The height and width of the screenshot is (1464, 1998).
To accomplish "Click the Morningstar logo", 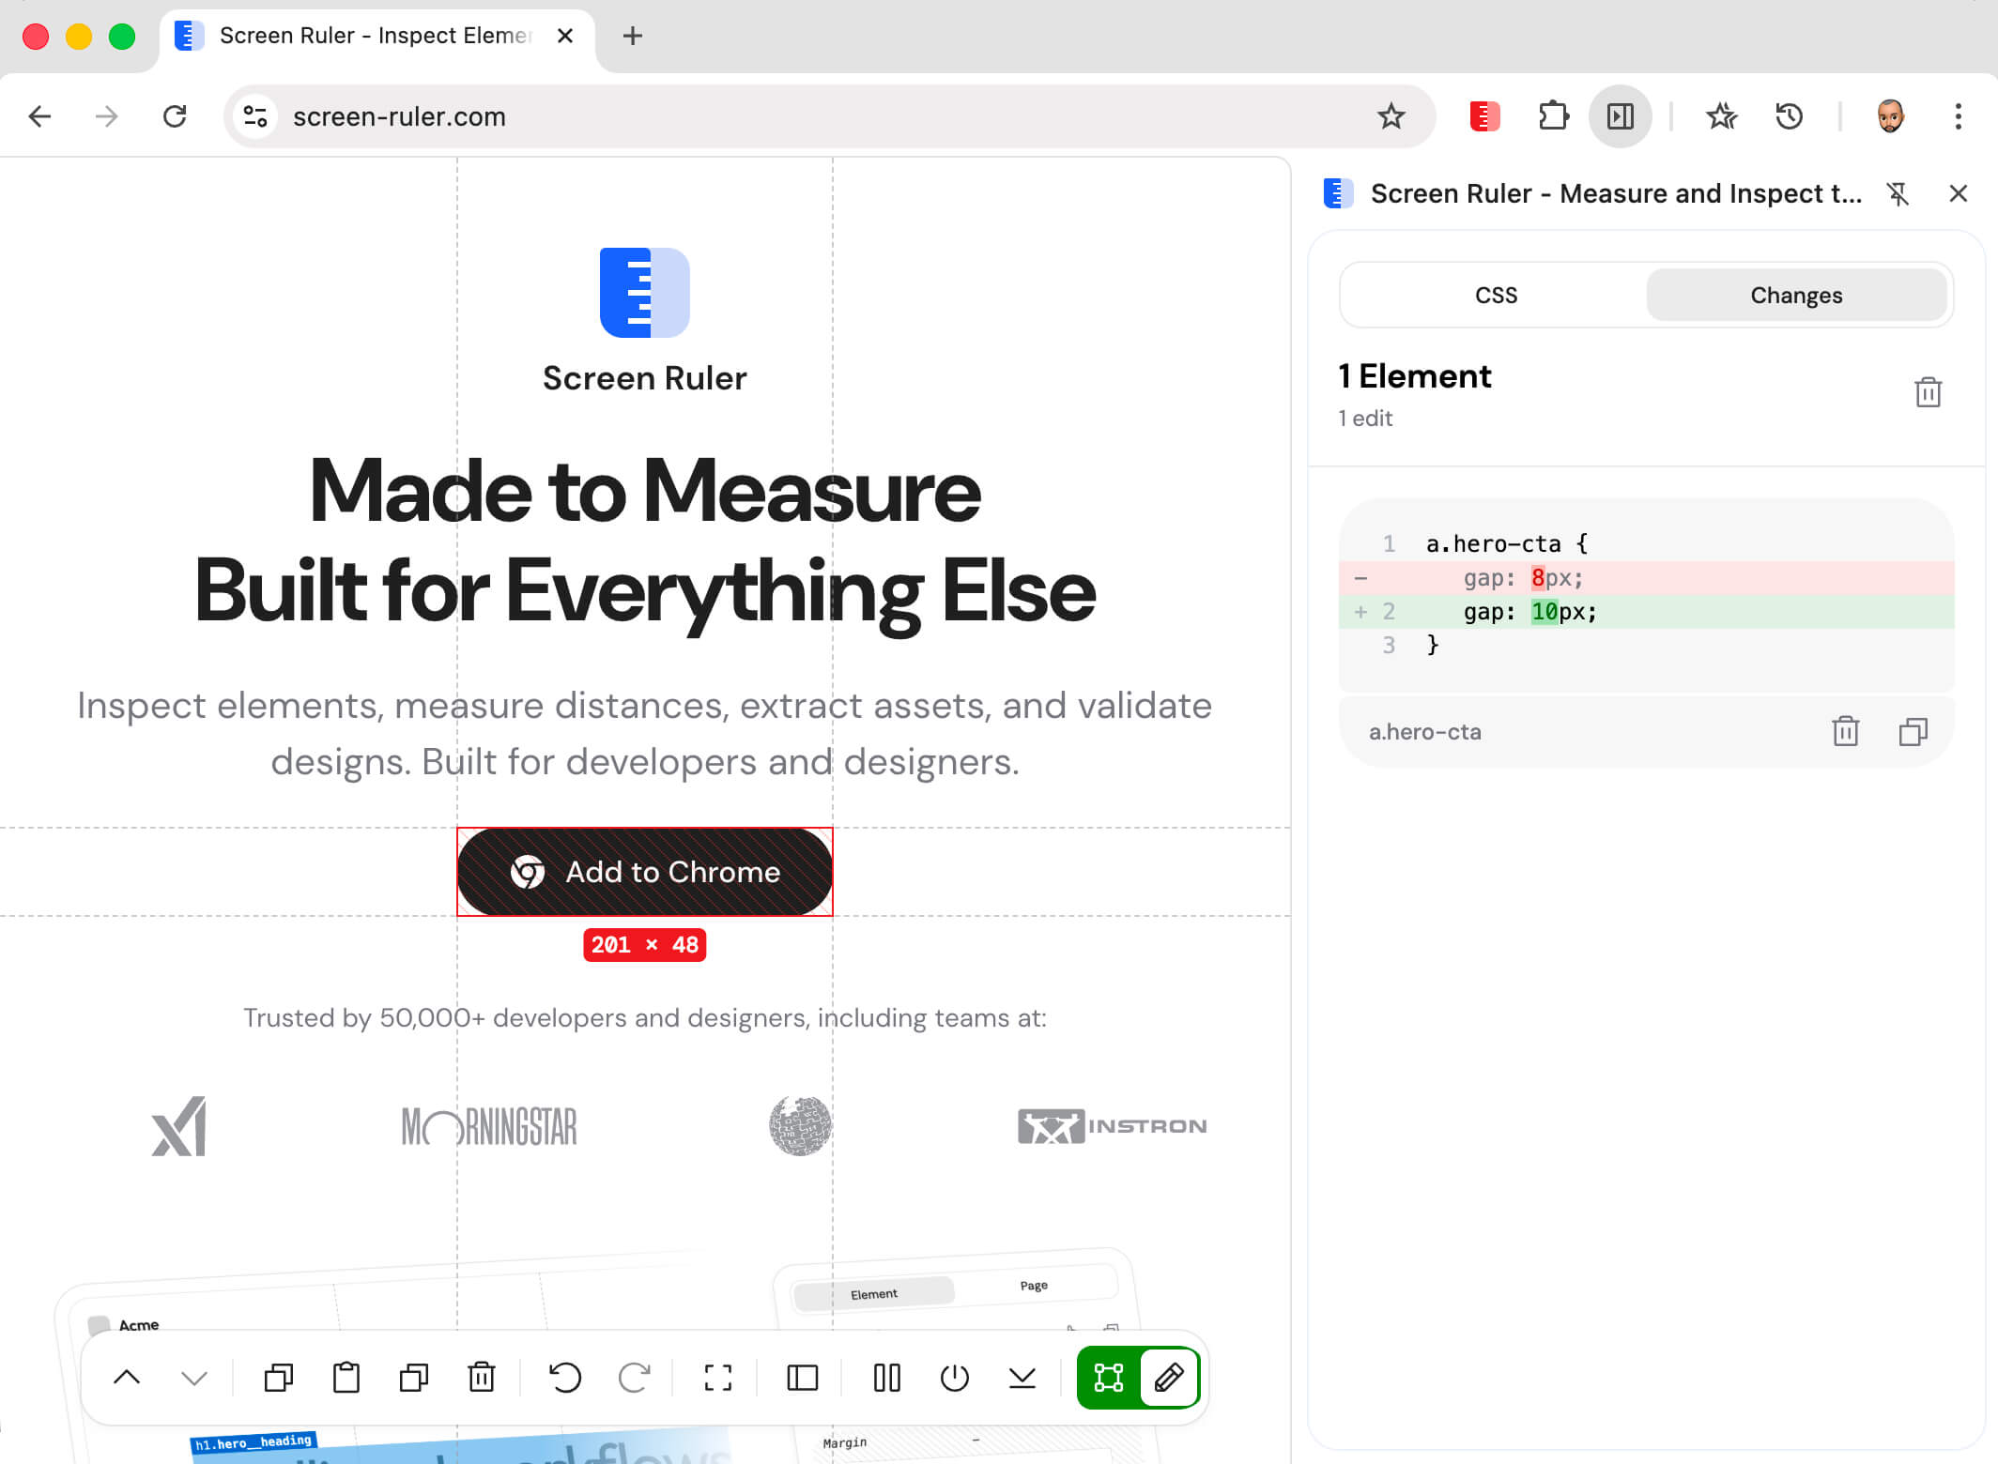I will click(489, 1126).
